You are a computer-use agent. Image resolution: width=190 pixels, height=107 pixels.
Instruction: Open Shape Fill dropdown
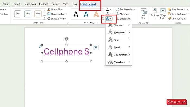[55, 9]
